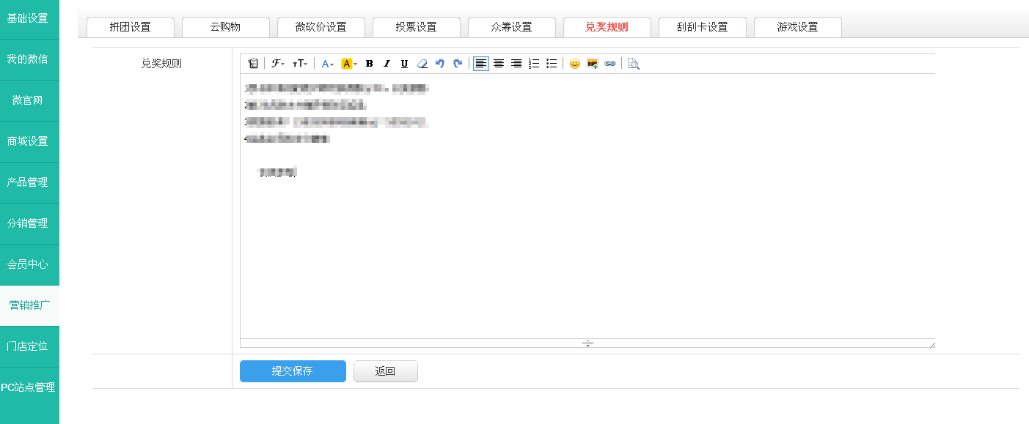Toggle underline formatting

pos(404,64)
